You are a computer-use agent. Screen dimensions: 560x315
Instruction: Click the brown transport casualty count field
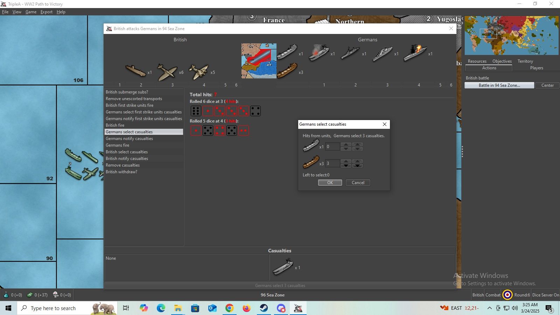click(x=332, y=163)
